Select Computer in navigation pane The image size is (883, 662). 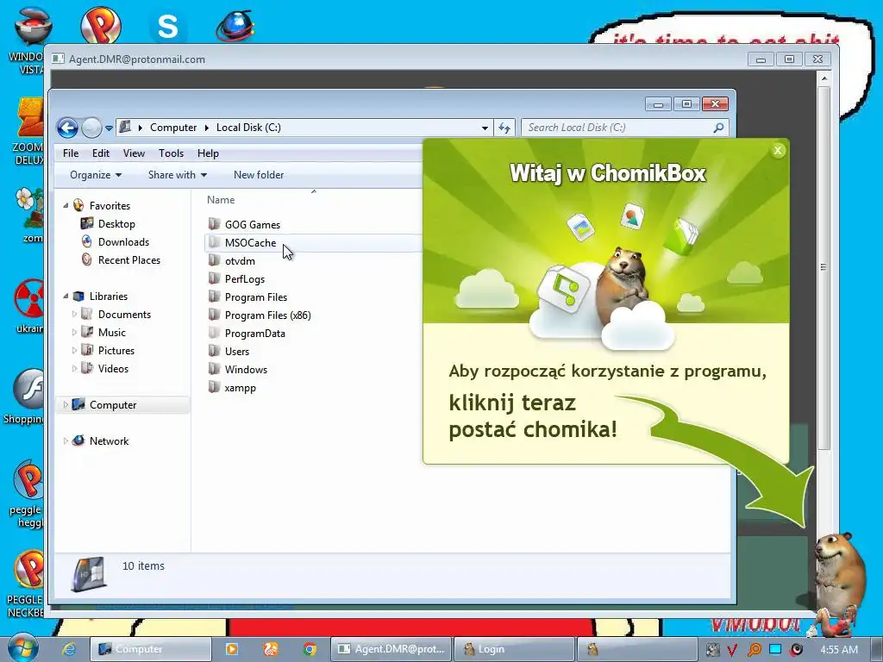113,405
